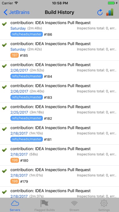Select refs/heads/master tag on build #186
The width and height of the screenshot is (119, 212).
(26, 34)
